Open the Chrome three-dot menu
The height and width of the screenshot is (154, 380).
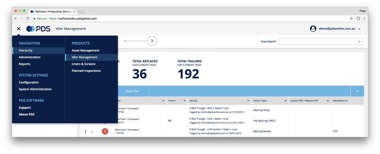[364, 19]
